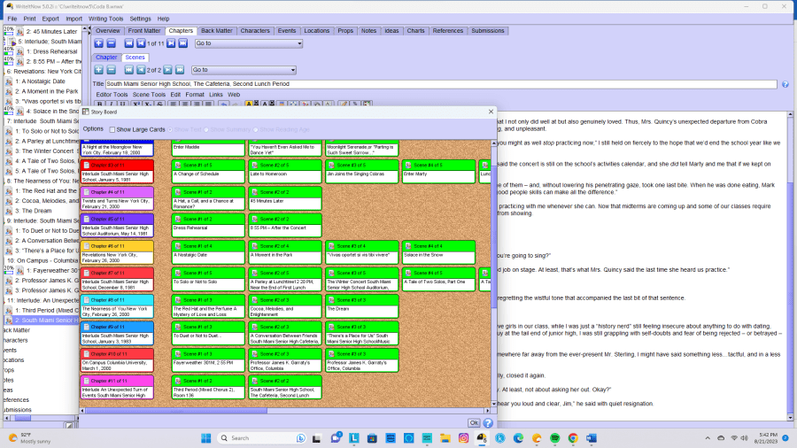This screenshot has width=797, height=448.
Task: Open the Writing Tools menu
Action: click(x=105, y=19)
